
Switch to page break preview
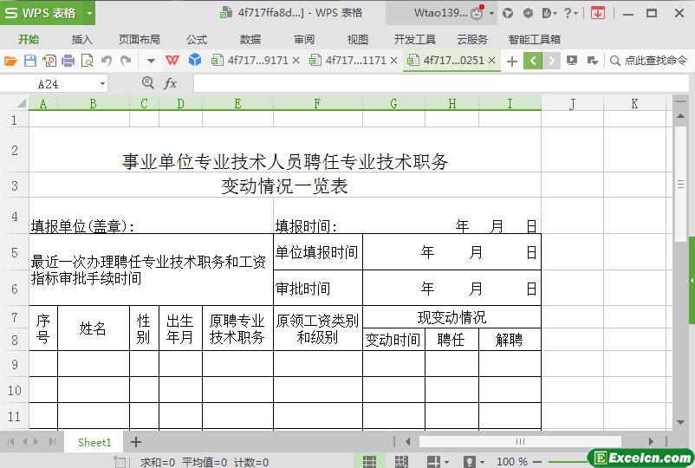[401, 461]
